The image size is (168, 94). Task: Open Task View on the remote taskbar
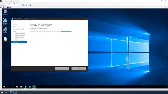click(x=13, y=87)
